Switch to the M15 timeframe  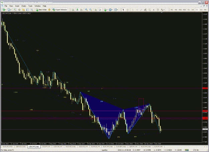(x=180, y=10)
